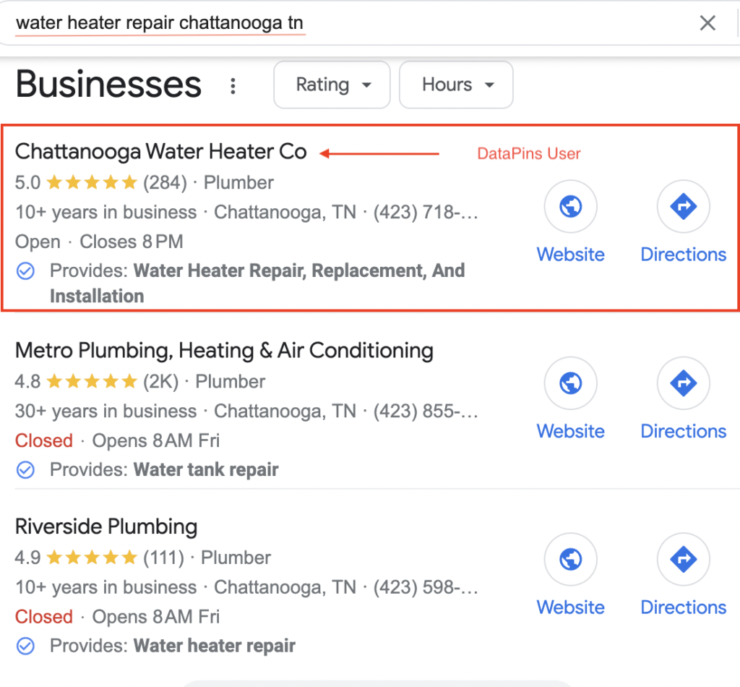Click 'Provides: Water heater repair' text

173,646
